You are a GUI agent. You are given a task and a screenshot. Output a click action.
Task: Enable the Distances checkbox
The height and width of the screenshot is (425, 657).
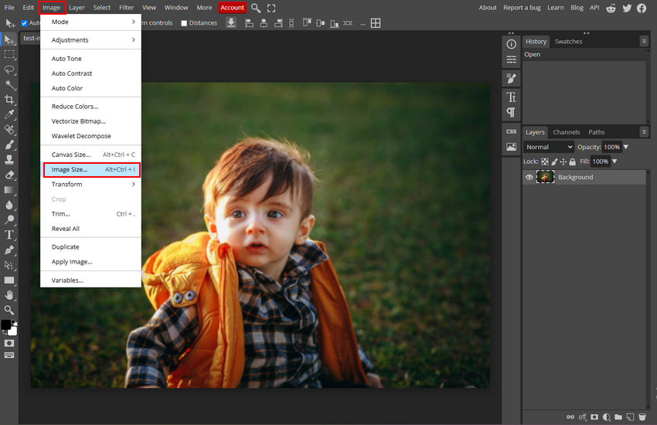pos(183,23)
